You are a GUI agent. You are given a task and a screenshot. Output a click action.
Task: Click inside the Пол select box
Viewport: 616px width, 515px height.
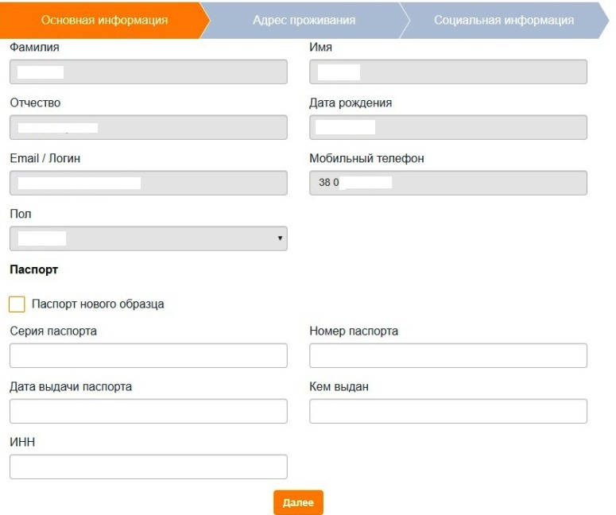pos(148,238)
